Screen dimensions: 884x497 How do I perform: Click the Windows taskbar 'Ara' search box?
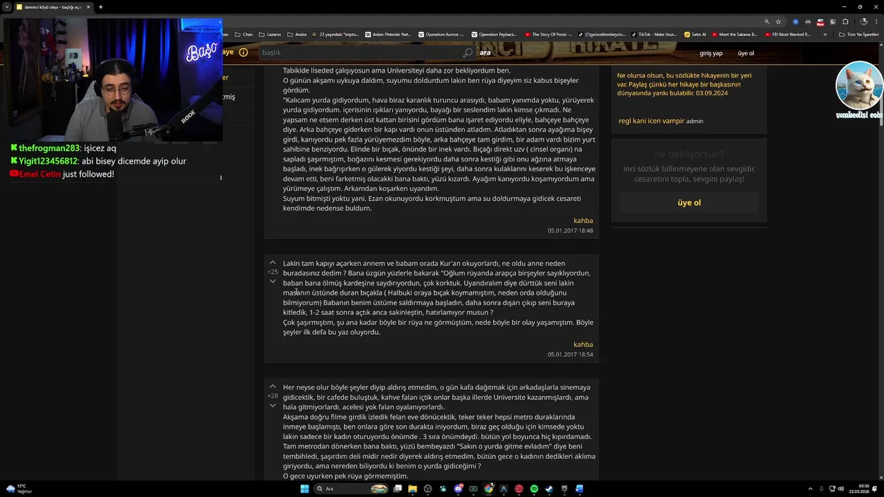point(351,489)
